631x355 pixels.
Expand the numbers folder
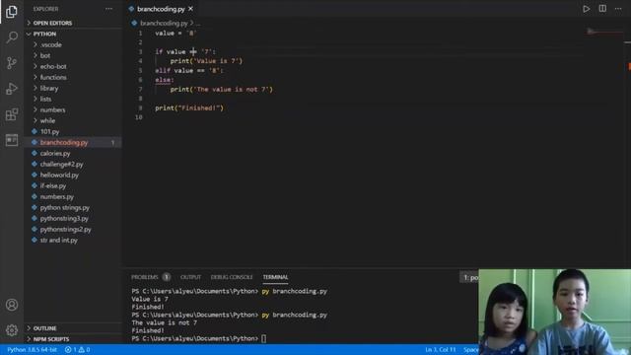tap(73, 109)
